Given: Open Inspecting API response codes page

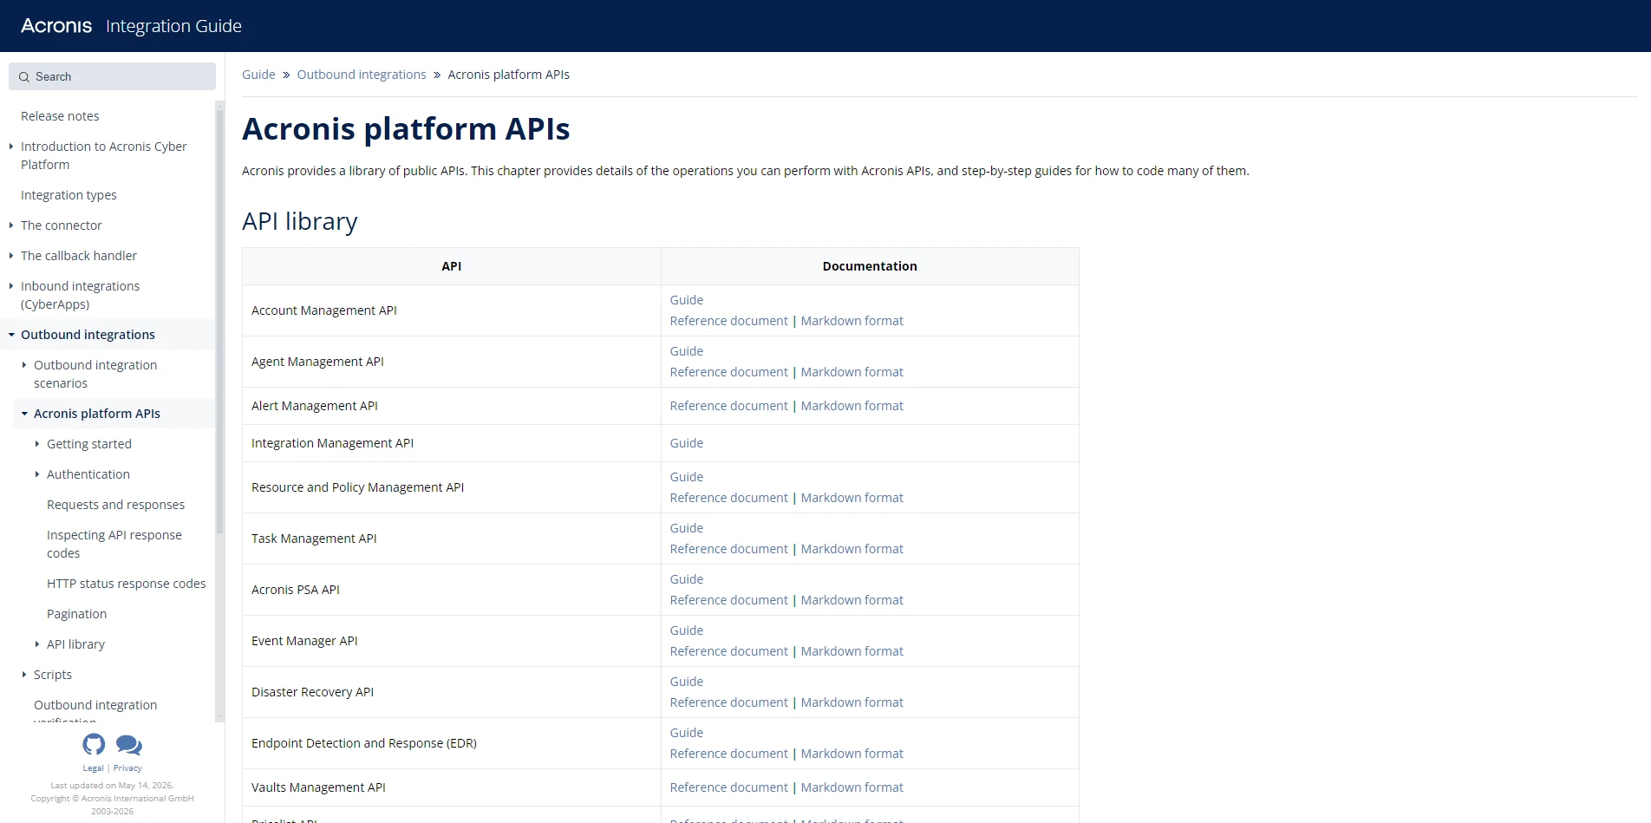Looking at the screenshot, I should [114, 544].
